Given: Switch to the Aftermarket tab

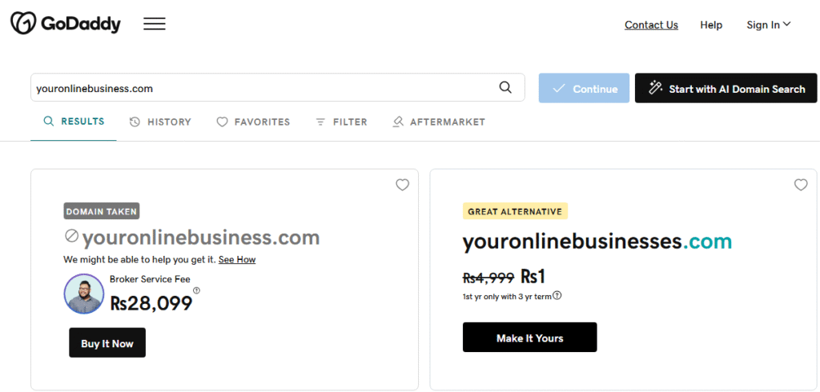Looking at the screenshot, I should pos(439,122).
